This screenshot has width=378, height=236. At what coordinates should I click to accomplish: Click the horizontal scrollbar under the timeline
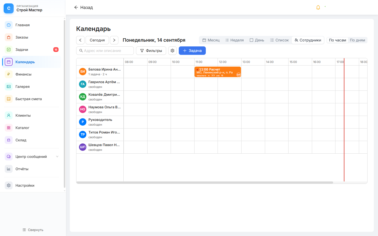(x=205, y=183)
